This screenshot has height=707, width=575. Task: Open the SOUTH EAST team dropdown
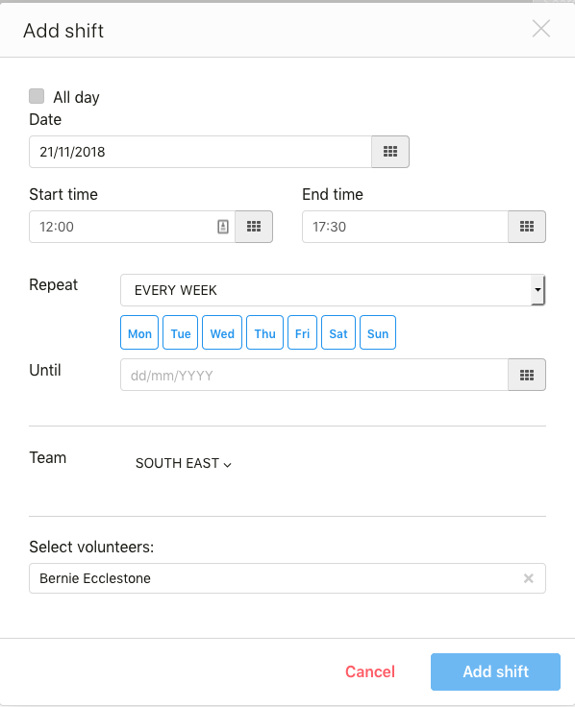click(184, 463)
